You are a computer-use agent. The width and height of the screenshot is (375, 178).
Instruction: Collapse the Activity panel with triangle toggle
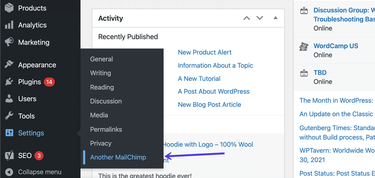275,18
